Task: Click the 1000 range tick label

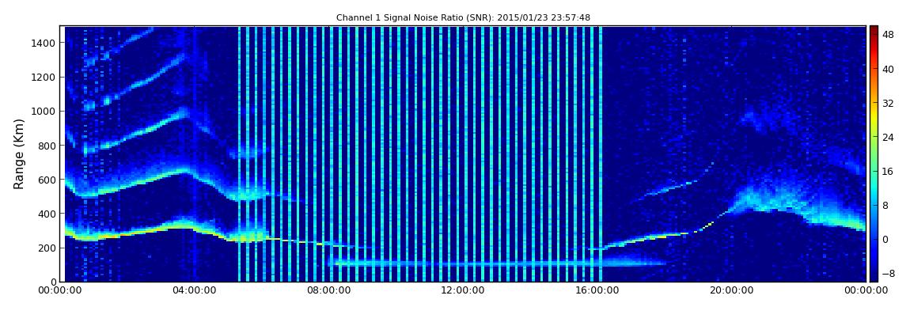Action: 44,112
